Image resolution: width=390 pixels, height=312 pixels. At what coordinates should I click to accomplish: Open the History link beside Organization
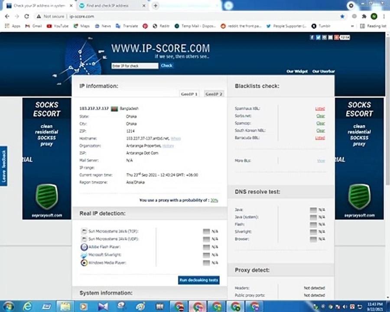pos(168,146)
